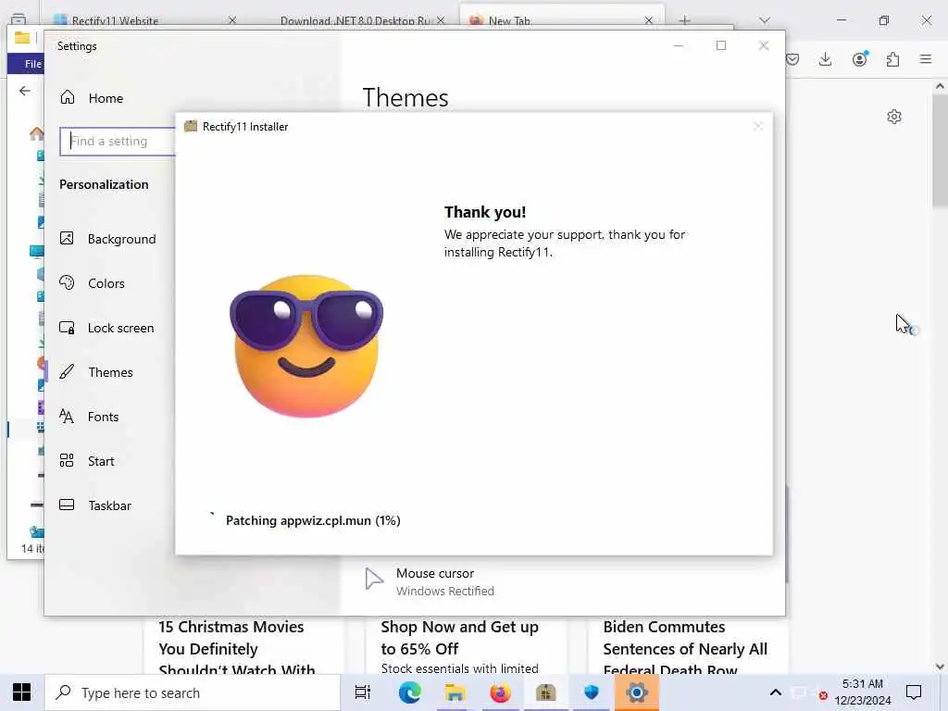The height and width of the screenshot is (711, 948).
Task: Switch to Firefox from taskbar
Action: [x=500, y=692]
